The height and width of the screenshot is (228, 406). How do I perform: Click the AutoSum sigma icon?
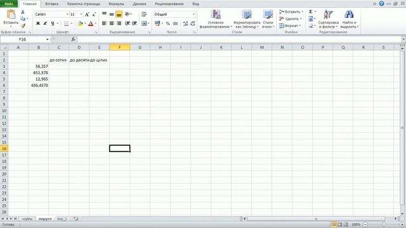(311, 12)
